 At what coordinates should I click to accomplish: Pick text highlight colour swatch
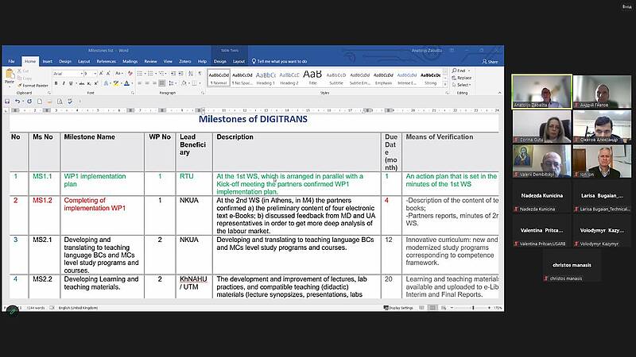click(x=115, y=83)
